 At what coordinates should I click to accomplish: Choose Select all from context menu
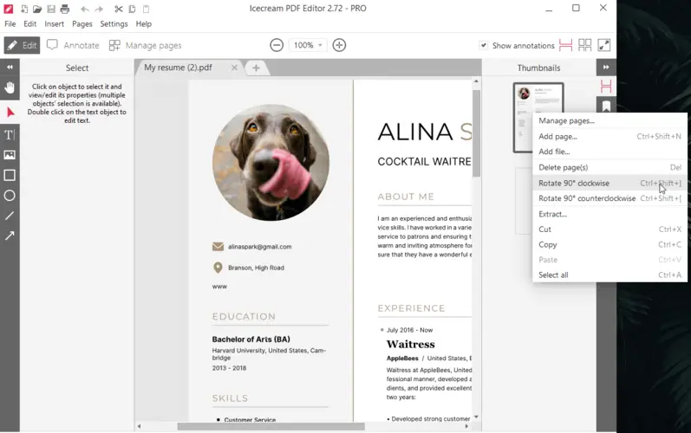(x=610, y=275)
